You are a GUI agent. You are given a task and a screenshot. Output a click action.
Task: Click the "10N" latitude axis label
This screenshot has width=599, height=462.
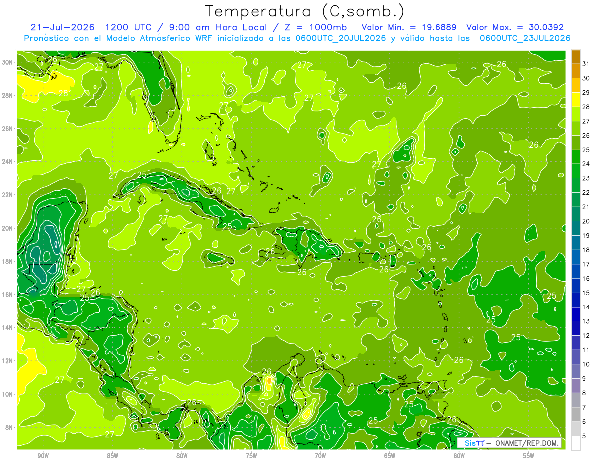coord(8,394)
